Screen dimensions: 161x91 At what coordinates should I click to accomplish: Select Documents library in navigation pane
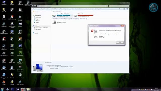[37, 17]
